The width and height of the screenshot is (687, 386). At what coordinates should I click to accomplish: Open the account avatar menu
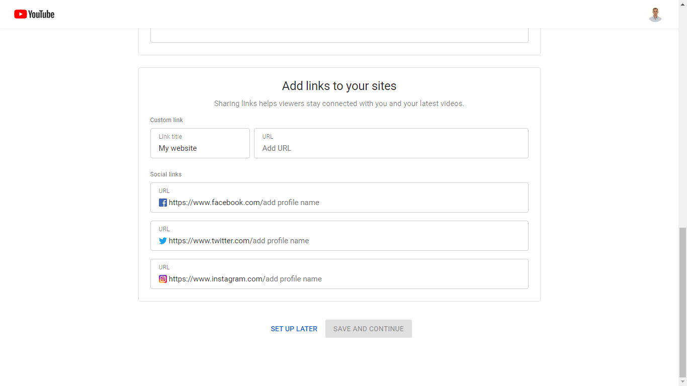[655, 15]
